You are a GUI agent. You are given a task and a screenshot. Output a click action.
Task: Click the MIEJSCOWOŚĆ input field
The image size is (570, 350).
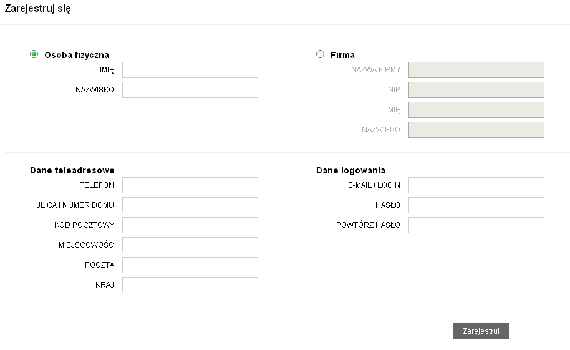pos(190,245)
